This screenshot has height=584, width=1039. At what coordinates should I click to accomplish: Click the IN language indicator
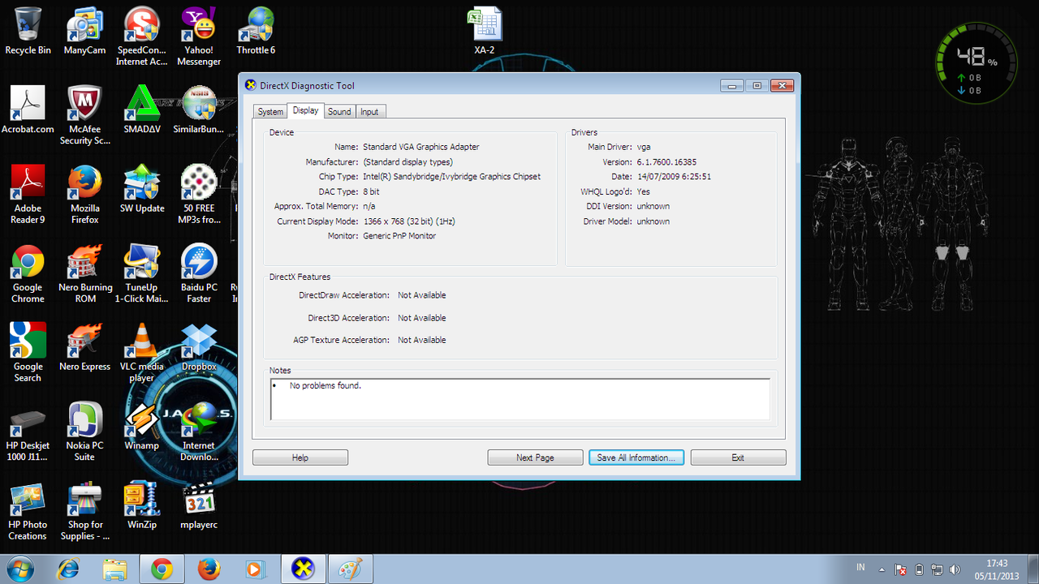[x=860, y=568]
